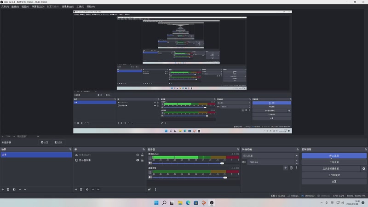Open the 帮助(H) menu
368x207 pixels.
point(91,6)
